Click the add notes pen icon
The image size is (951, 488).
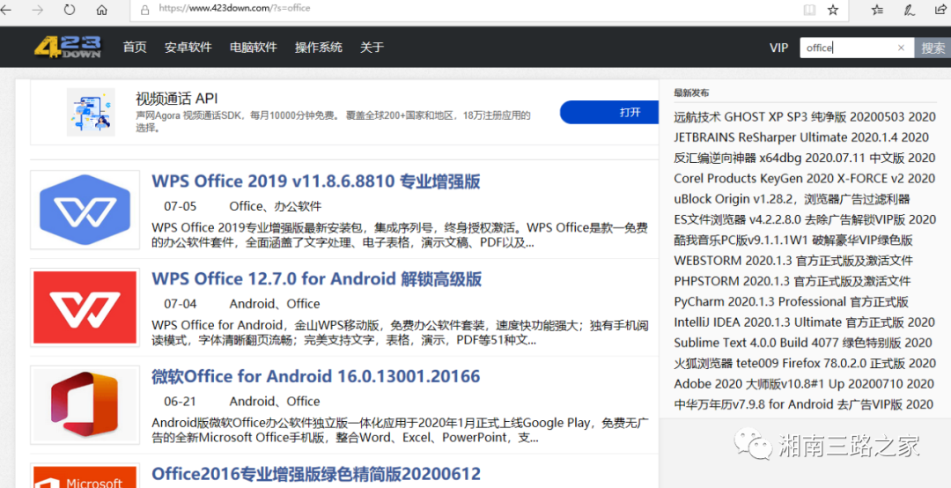point(909,10)
